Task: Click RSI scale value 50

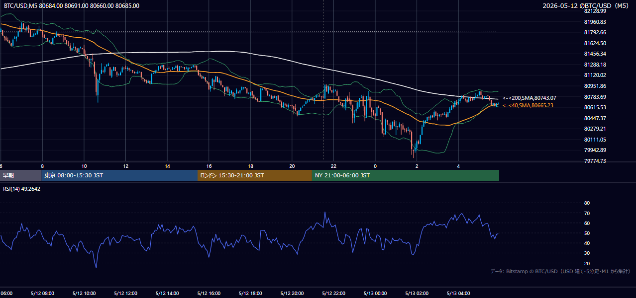Action: click(587, 233)
